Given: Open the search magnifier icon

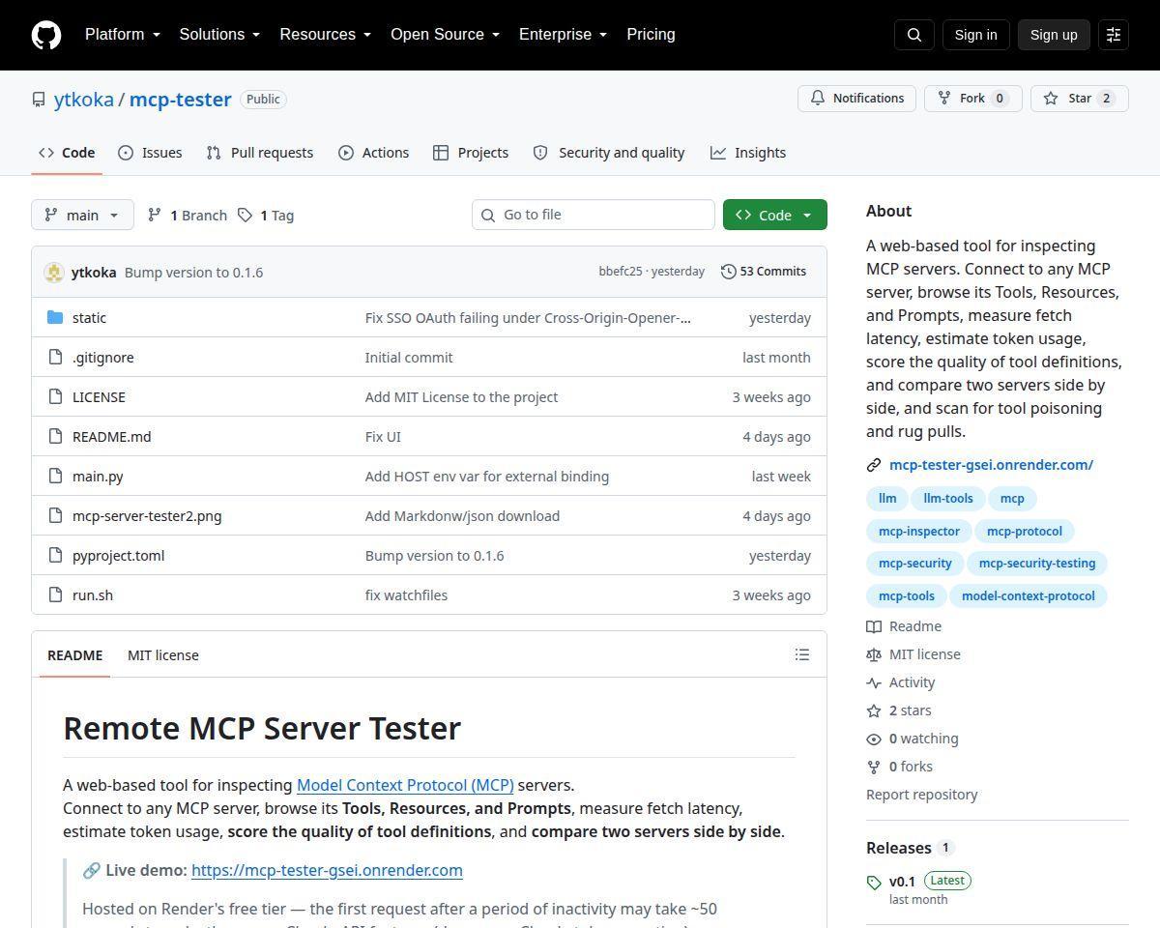Looking at the screenshot, I should 914,35.
